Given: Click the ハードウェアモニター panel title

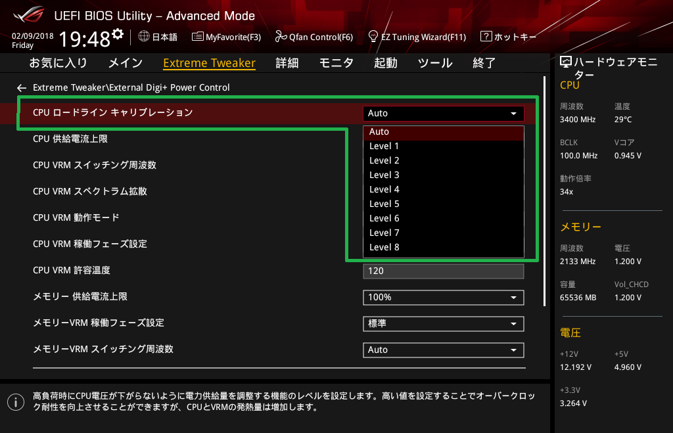Looking at the screenshot, I should pyautogui.click(x=615, y=68).
